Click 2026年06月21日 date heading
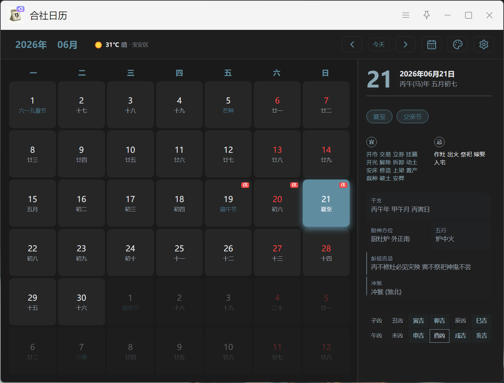504x383 pixels. pos(427,74)
